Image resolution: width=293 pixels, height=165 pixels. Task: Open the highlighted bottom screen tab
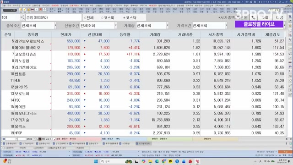143,143
